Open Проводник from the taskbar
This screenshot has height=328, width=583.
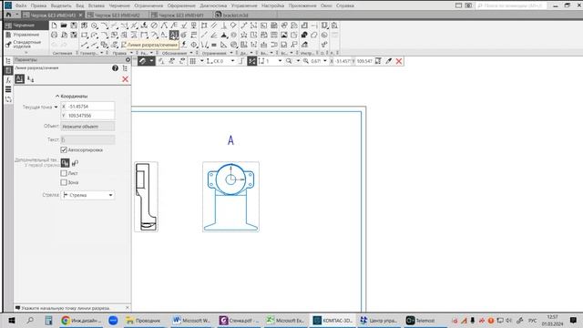point(144,320)
